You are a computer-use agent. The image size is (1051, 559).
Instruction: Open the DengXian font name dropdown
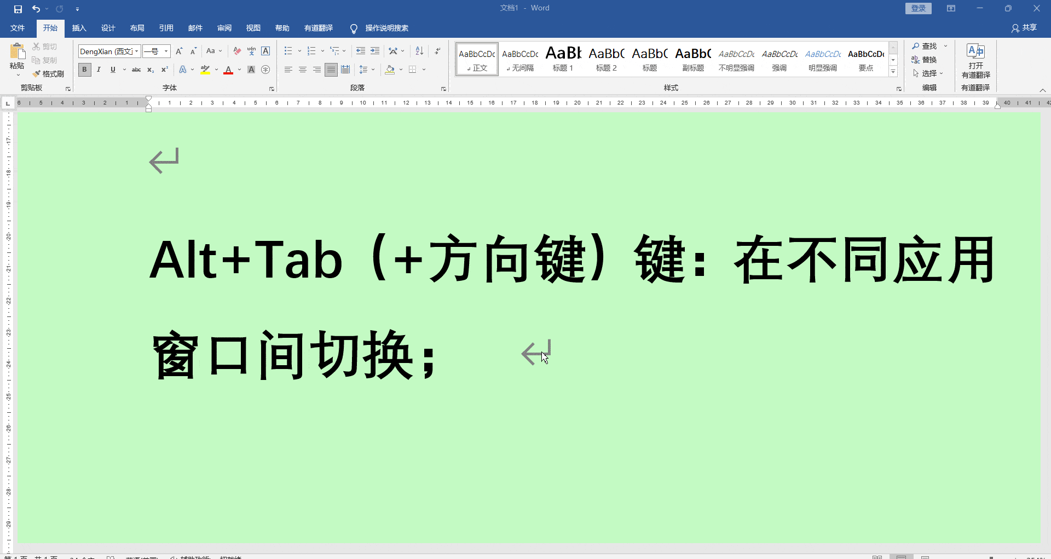137,51
